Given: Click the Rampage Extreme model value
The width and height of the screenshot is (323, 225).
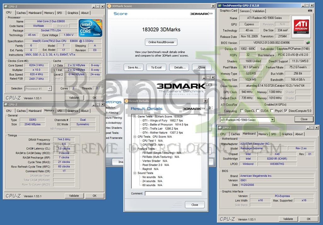Looking at the screenshot, I should [263, 148].
